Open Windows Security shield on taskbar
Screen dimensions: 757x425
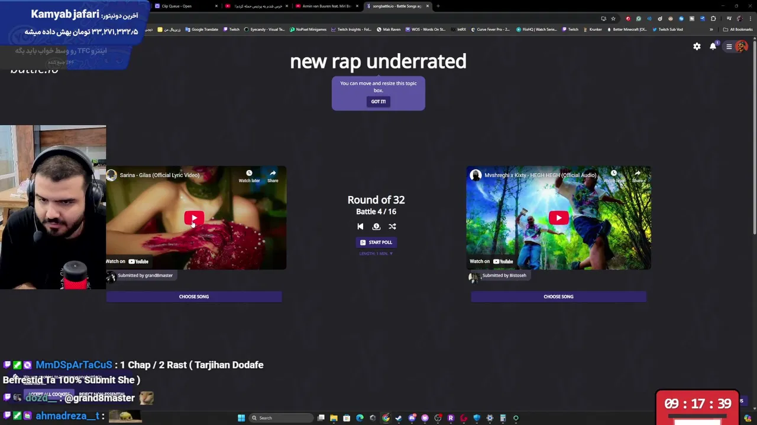pos(477,418)
